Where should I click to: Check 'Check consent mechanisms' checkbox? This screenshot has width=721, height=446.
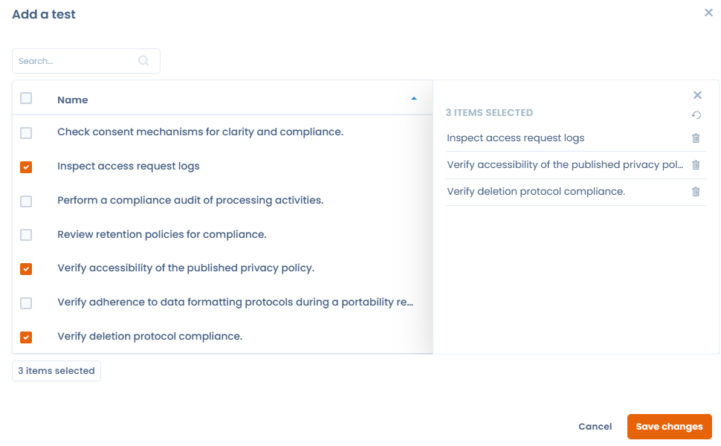pyautogui.click(x=26, y=133)
